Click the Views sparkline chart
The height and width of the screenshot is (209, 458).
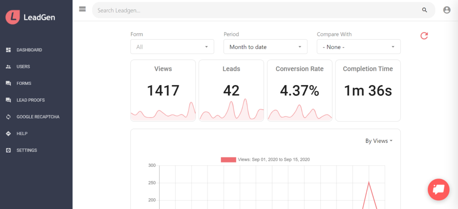tap(163, 111)
